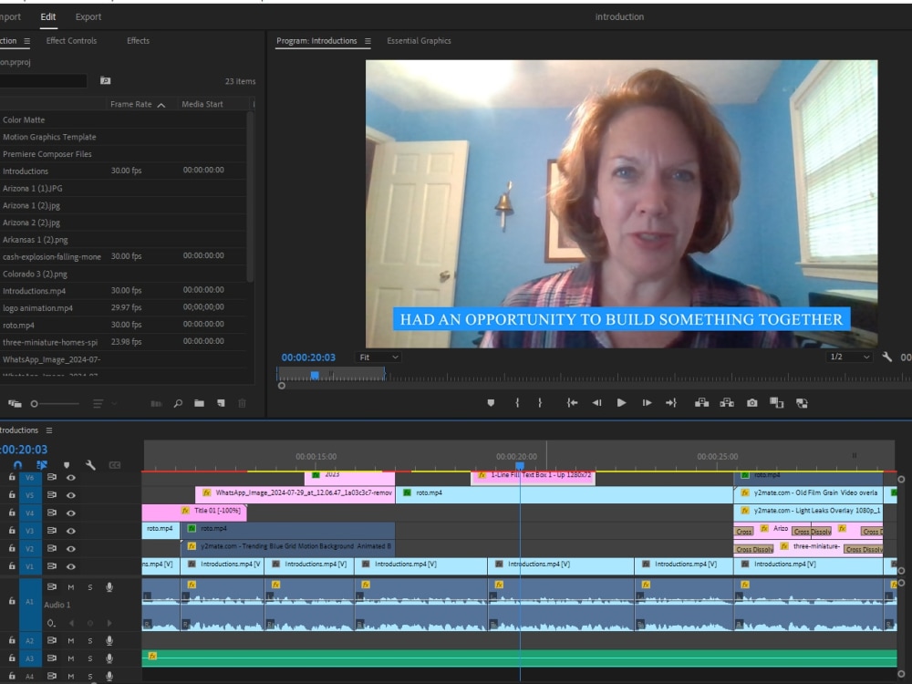This screenshot has width=912, height=684.
Task: Click the Mark In bracket button
Action: point(517,402)
